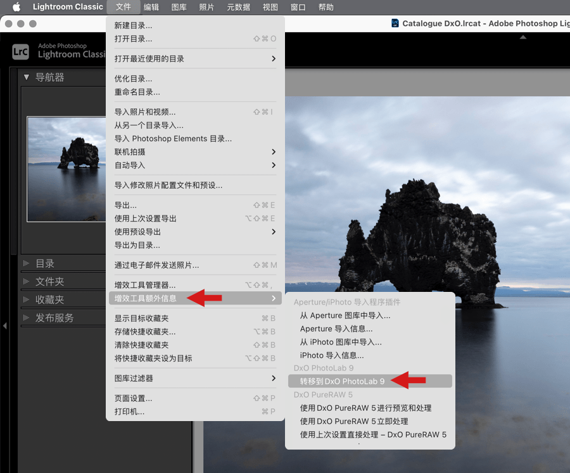Choose 导出... menu item

(195, 205)
